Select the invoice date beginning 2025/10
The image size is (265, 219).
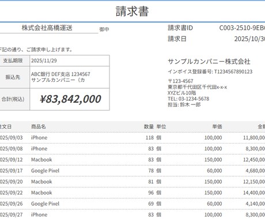click(249, 39)
